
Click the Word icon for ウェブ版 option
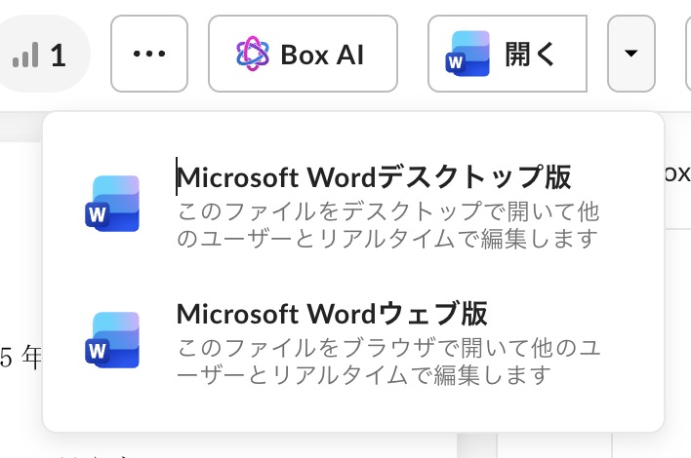[x=112, y=339]
